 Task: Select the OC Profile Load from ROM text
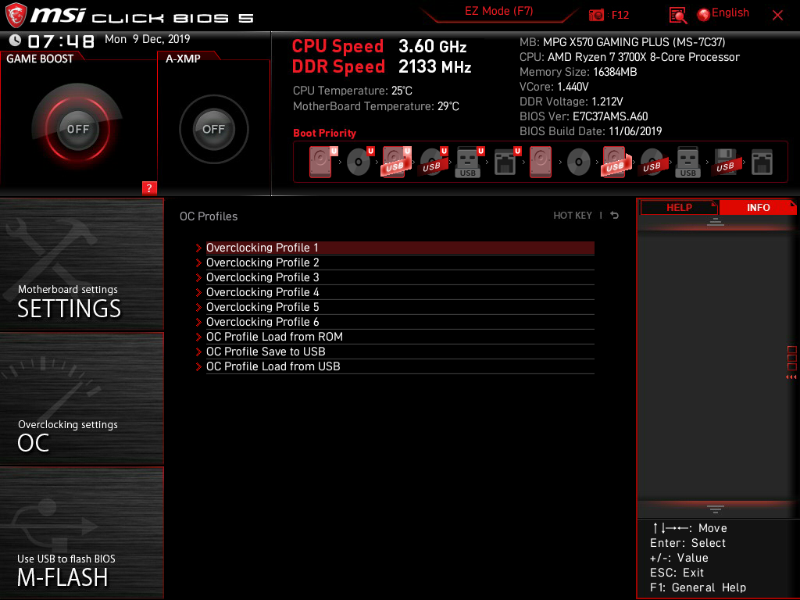pyautogui.click(x=274, y=337)
